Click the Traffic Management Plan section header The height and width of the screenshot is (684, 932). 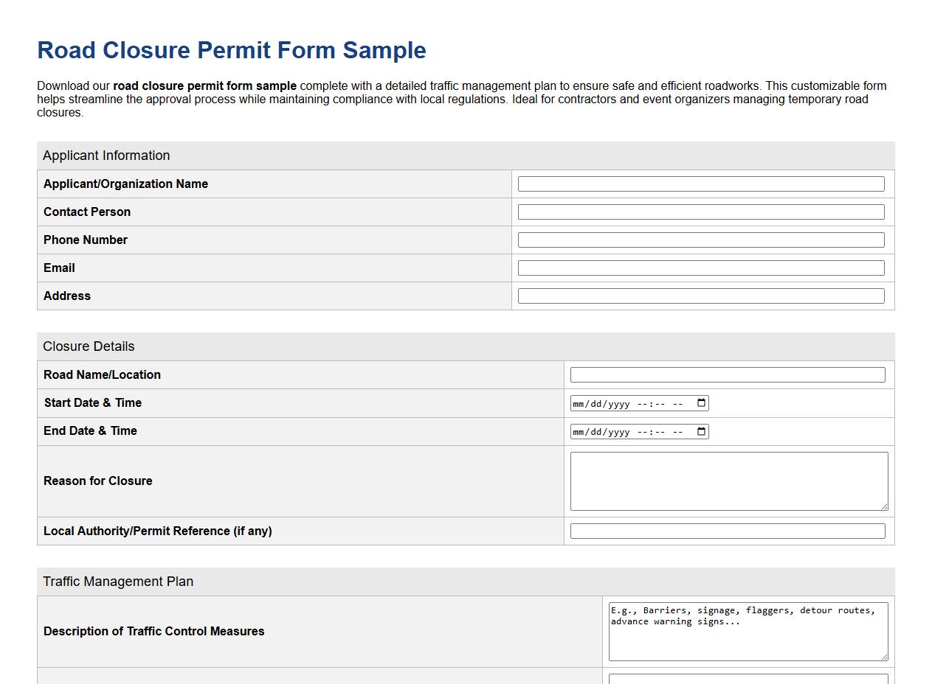coord(118,582)
